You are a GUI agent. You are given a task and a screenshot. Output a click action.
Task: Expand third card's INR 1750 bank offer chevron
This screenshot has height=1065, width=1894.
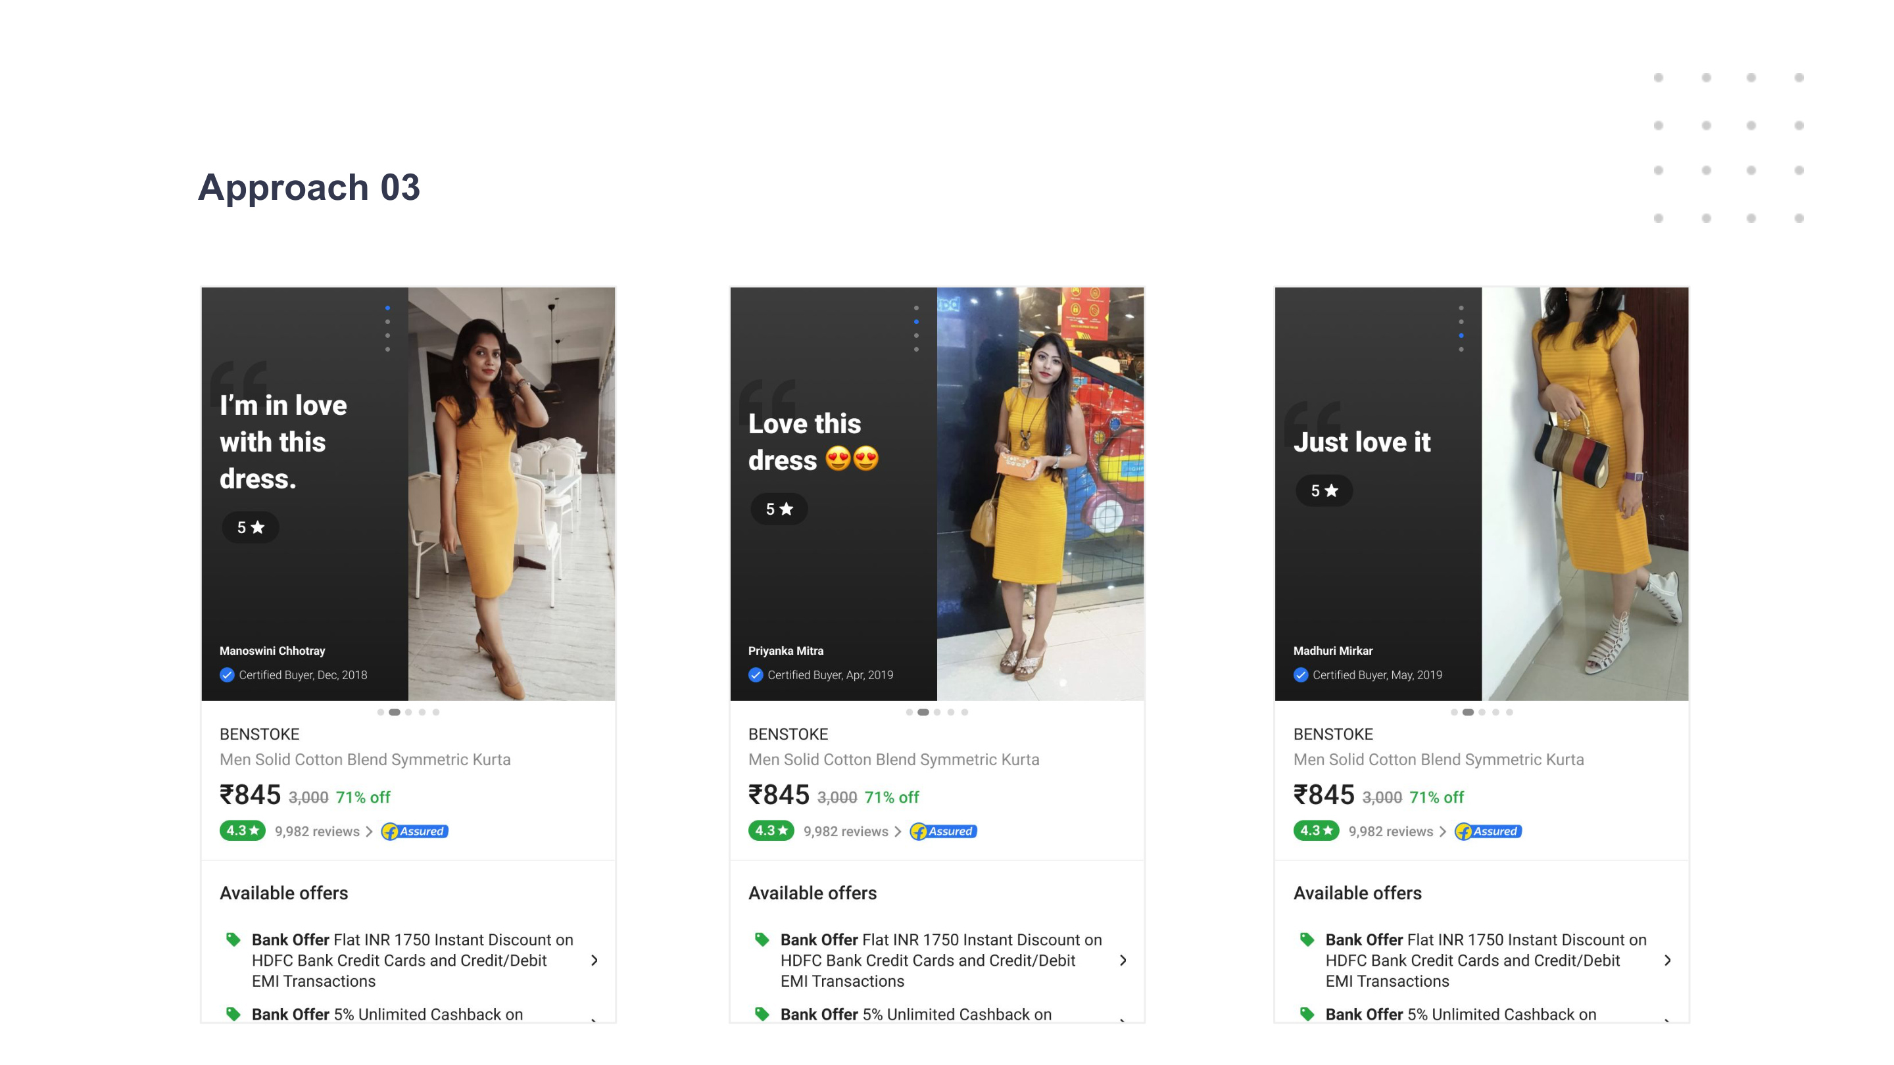[x=1668, y=960]
